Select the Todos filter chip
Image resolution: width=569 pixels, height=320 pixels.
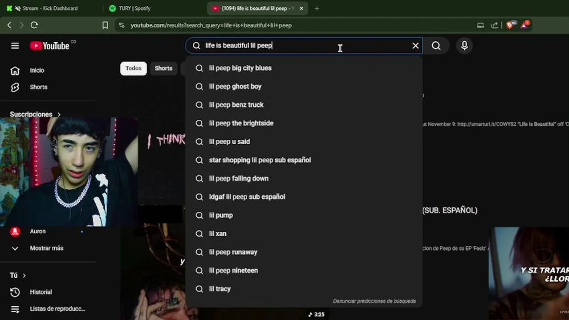click(x=134, y=68)
